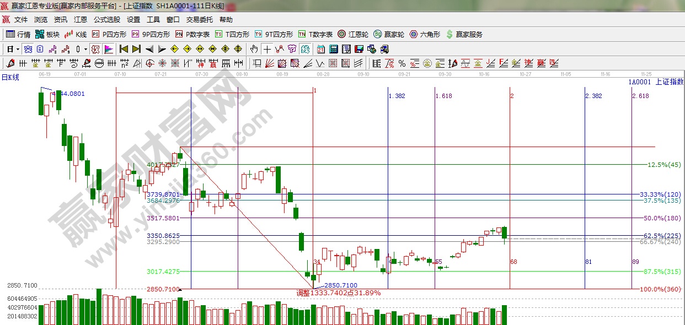Open the 江恩 menu
The width and height of the screenshot is (685, 325).
click(x=81, y=20)
